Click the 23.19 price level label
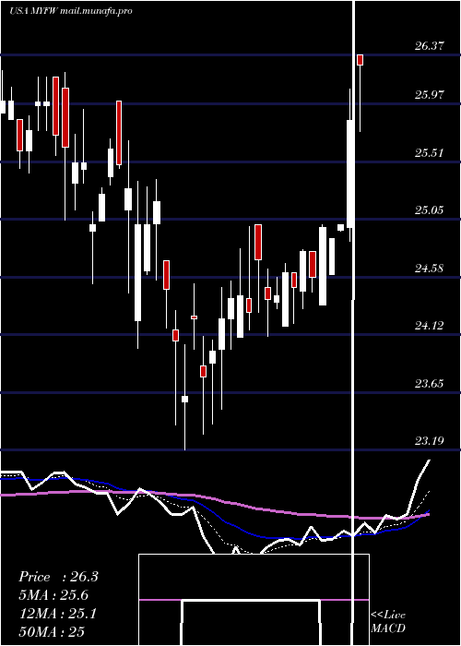The width and height of the screenshot is (461, 646). tap(430, 441)
